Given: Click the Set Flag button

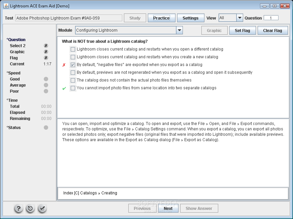Looking at the screenshot, I should (242, 30).
